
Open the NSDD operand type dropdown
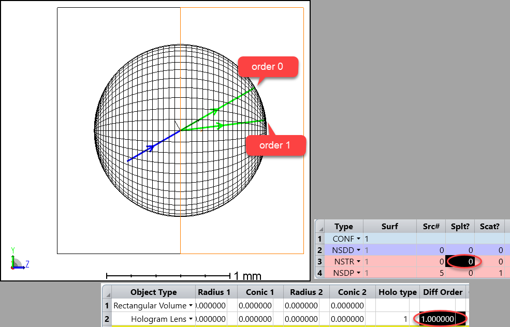coord(358,250)
